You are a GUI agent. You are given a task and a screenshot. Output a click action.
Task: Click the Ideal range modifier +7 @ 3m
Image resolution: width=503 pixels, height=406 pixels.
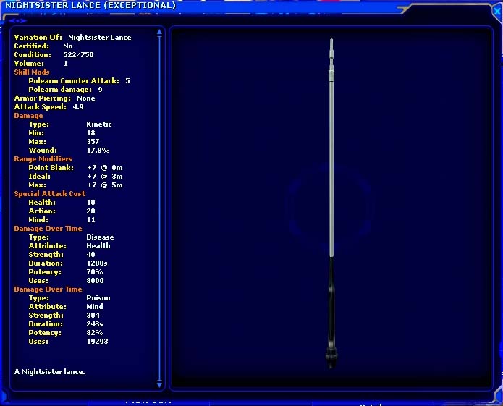click(x=104, y=176)
